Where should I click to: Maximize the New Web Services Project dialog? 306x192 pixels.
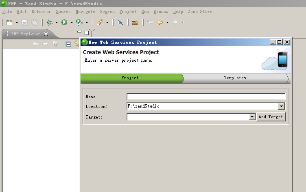tap(280, 42)
